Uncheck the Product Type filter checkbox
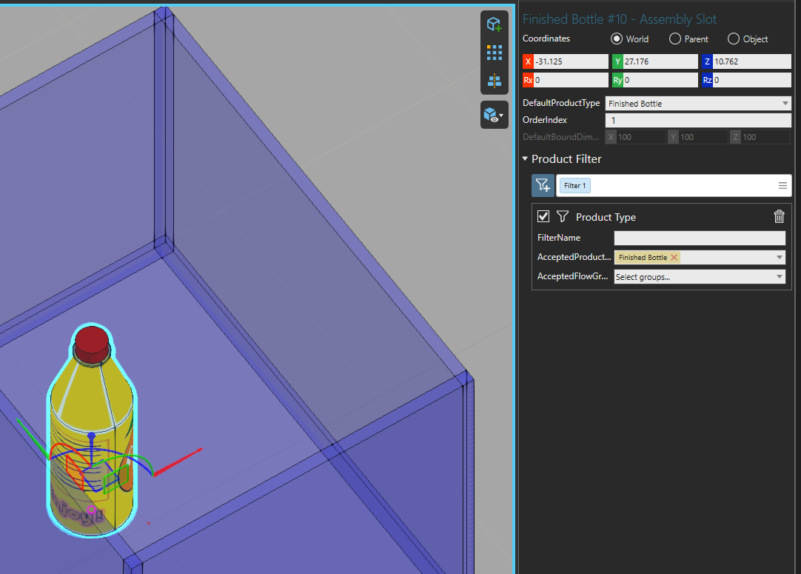The width and height of the screenshot is (801, 574). pos(543,216)
